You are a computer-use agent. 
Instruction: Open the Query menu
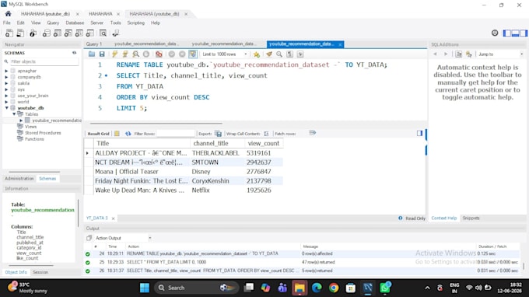(53, 23)
